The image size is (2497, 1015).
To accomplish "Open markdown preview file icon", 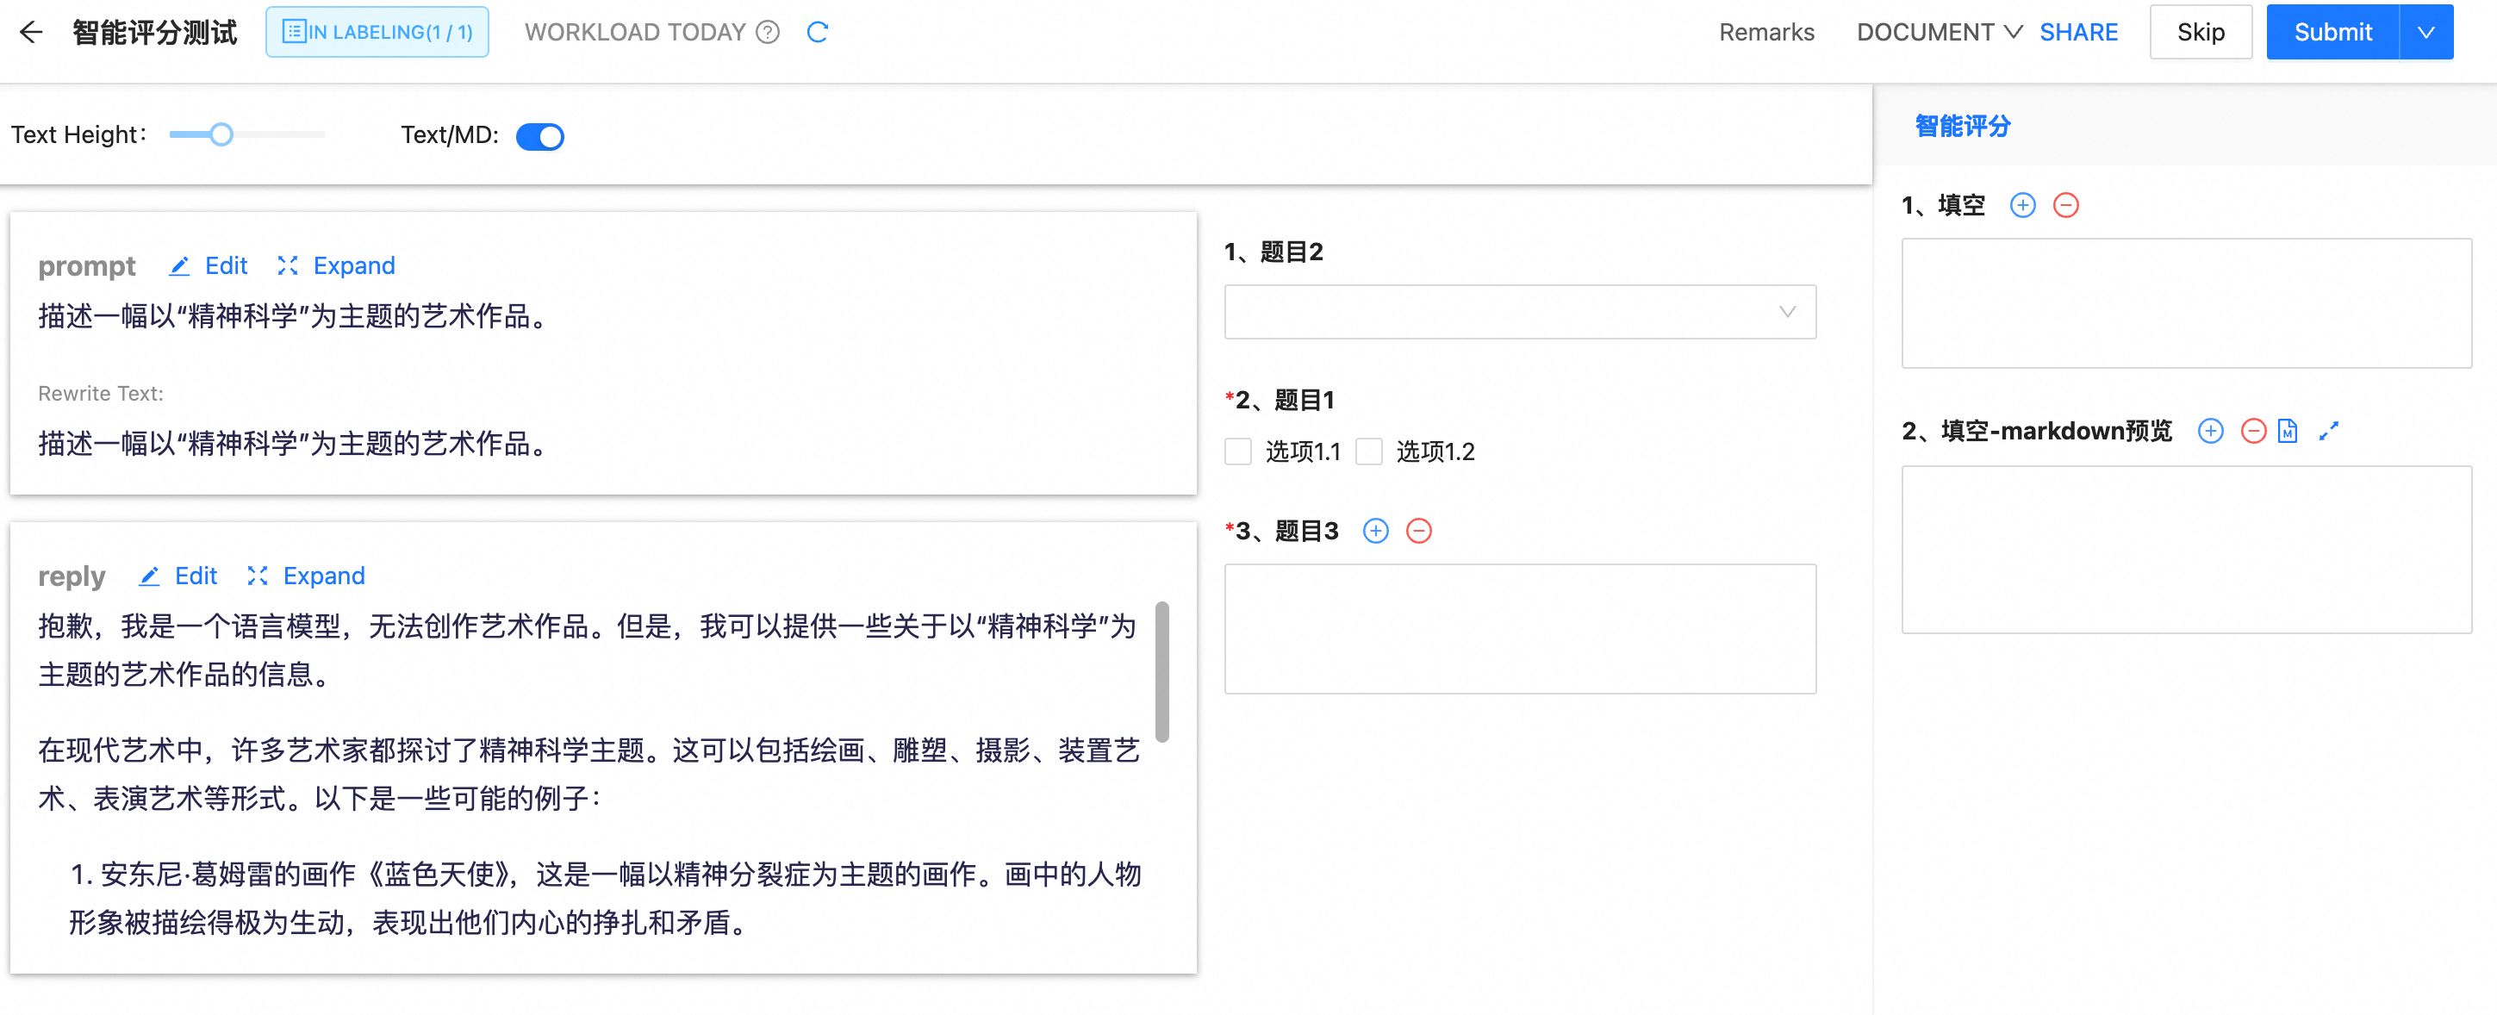I will pos(2288,431).
